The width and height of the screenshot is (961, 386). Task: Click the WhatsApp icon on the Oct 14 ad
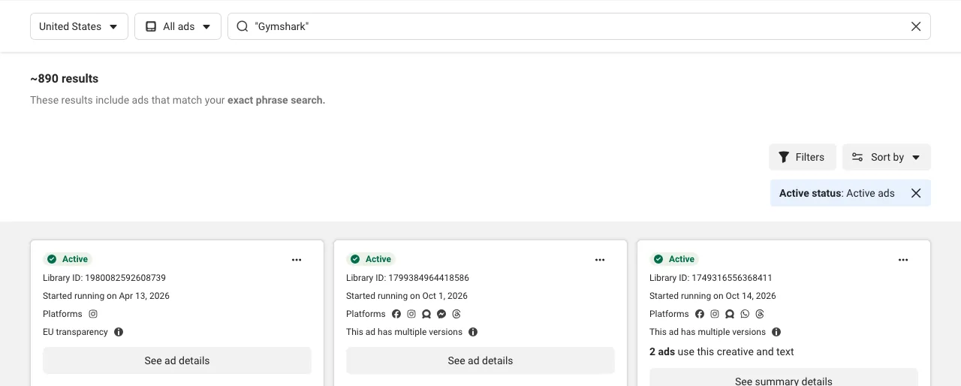tap(745, 314)
